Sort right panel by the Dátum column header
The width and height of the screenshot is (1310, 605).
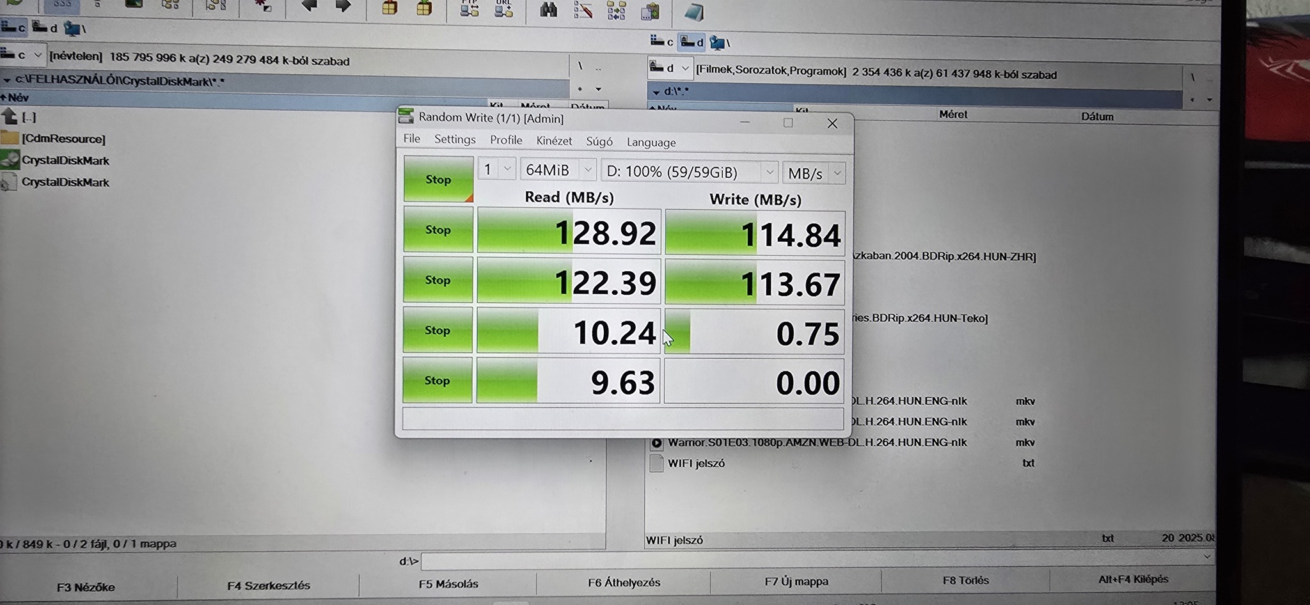click(1098, 116)
